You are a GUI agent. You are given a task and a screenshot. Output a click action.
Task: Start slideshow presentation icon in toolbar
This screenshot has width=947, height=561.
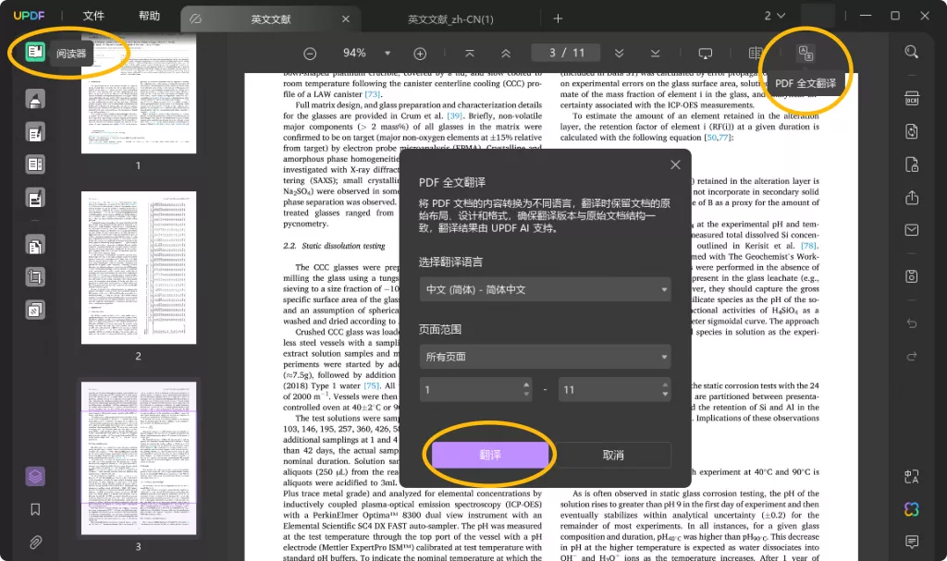(706, 54)
